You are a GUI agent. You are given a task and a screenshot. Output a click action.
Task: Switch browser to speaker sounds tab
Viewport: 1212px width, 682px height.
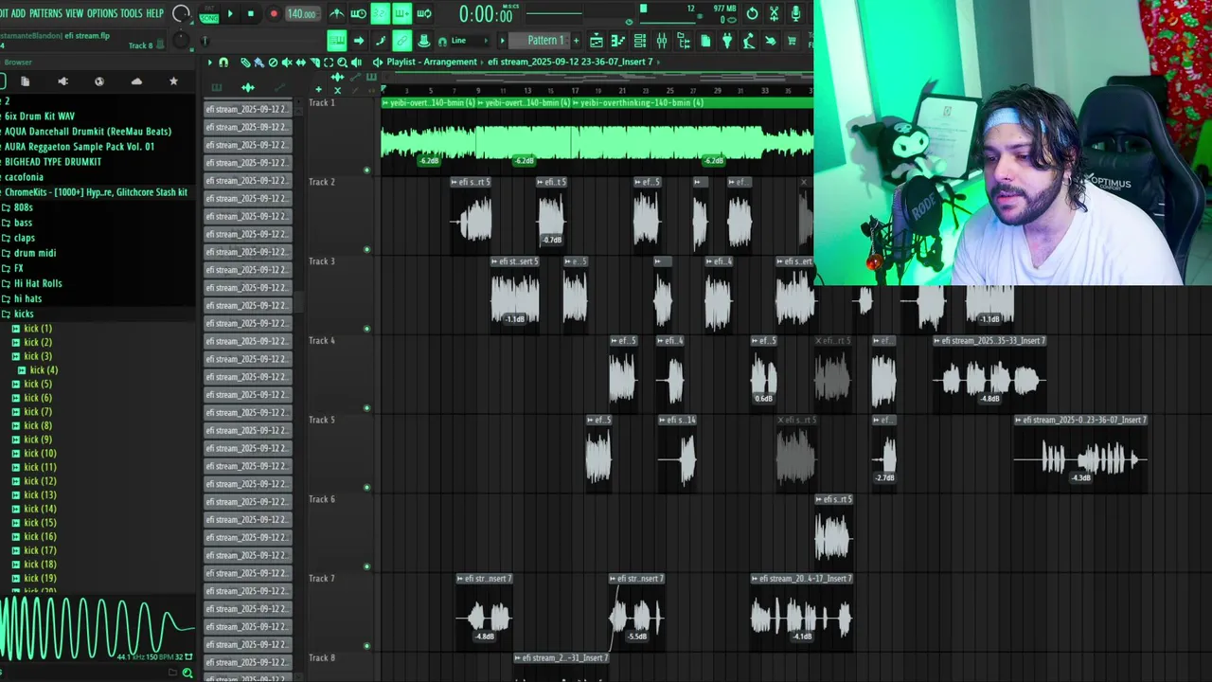(62, 81)
